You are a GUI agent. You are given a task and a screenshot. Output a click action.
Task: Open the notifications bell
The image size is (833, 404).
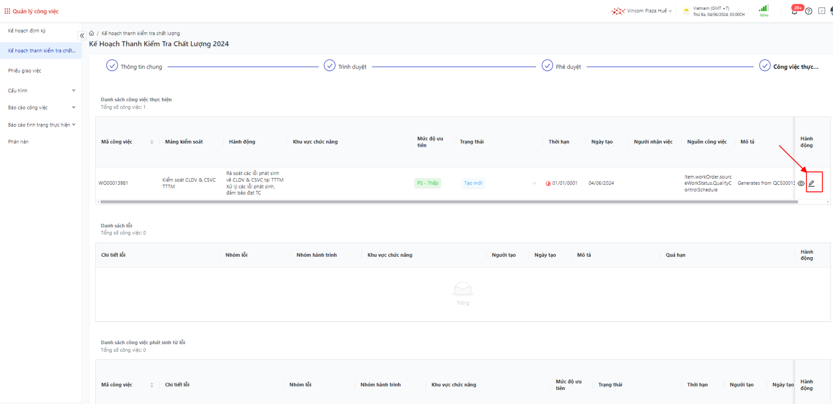794,11
